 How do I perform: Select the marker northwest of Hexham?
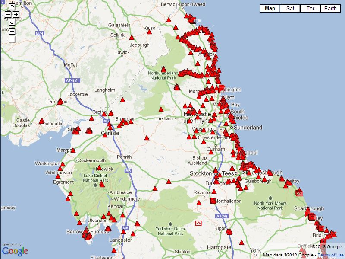[x=161, y=109]
